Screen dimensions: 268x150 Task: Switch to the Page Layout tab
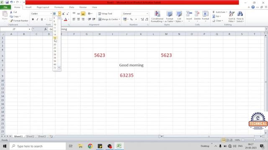tap(43, 7)
